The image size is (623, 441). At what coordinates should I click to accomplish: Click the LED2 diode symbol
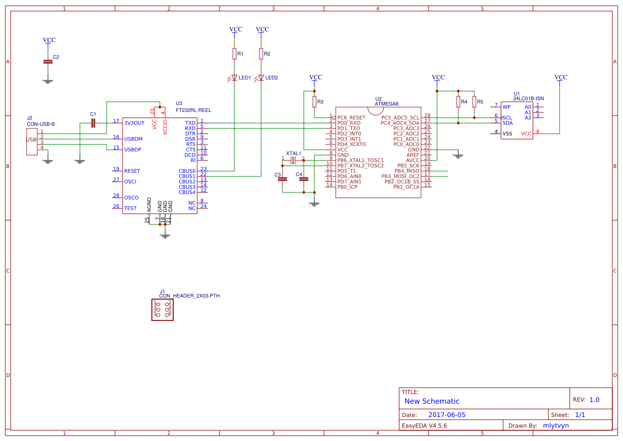pos(262,77)
